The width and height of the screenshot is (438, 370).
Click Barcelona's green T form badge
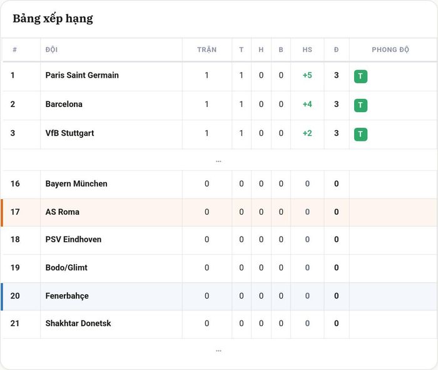pyautogui.click(x=360, y=105)
